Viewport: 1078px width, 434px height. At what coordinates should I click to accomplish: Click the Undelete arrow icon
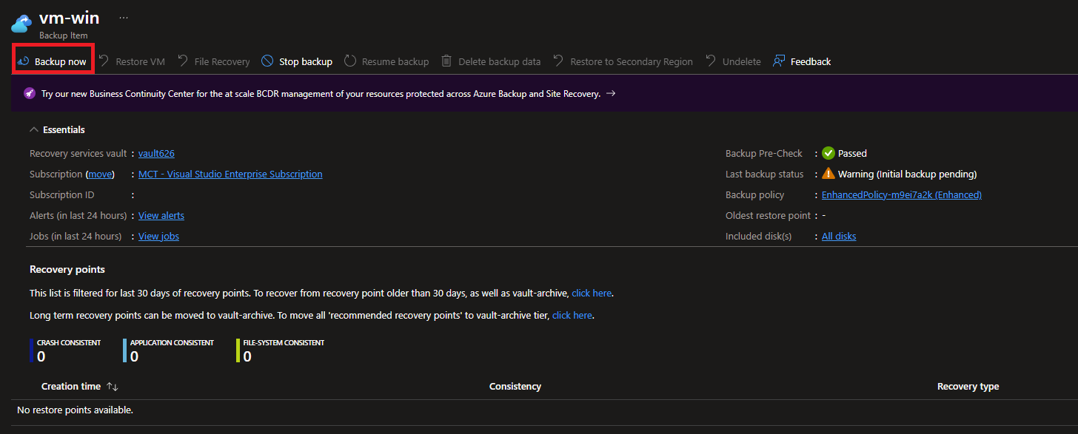point(711,61)
